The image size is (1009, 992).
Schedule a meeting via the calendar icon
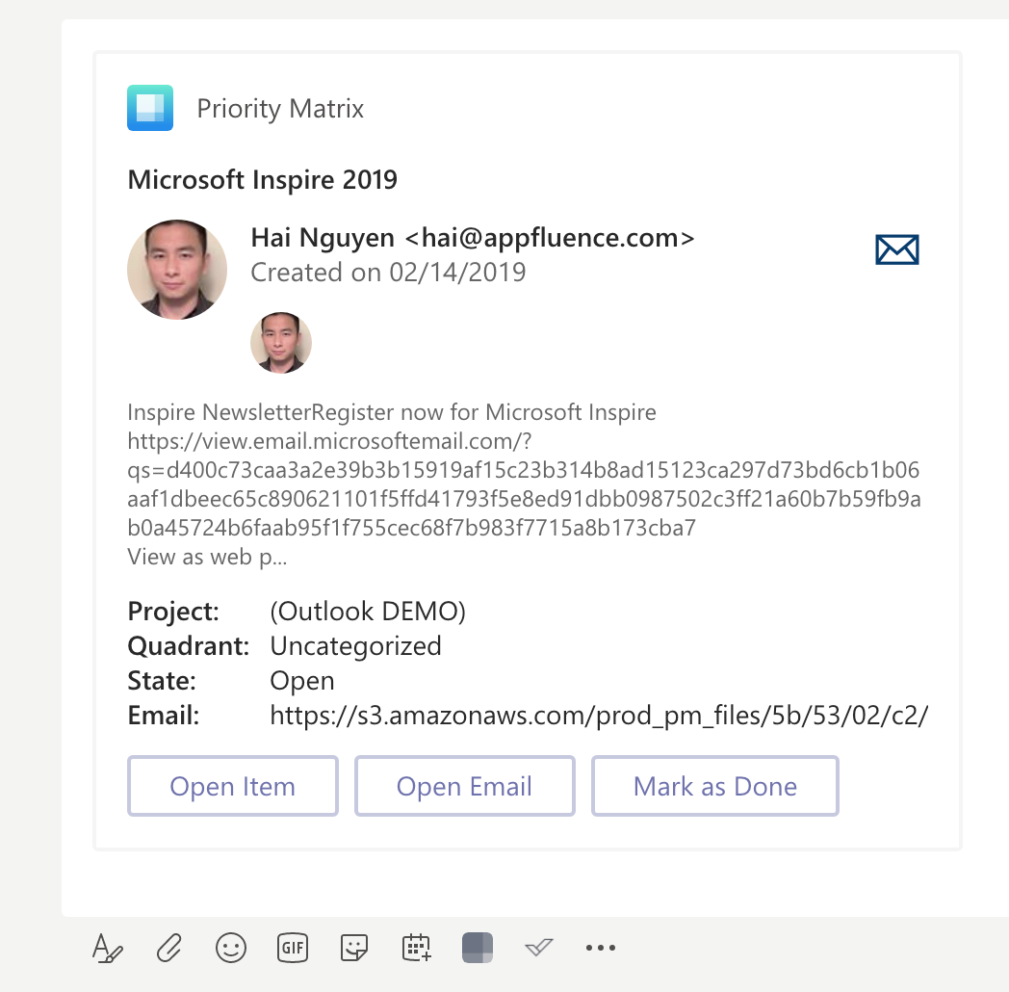click(x=415, y=948)
